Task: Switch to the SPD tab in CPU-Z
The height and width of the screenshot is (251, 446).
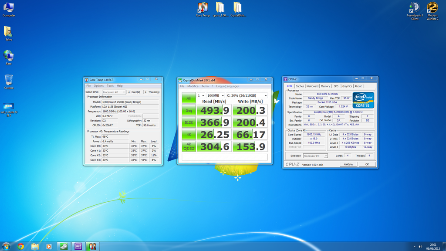Action: [x=336, y=86]
